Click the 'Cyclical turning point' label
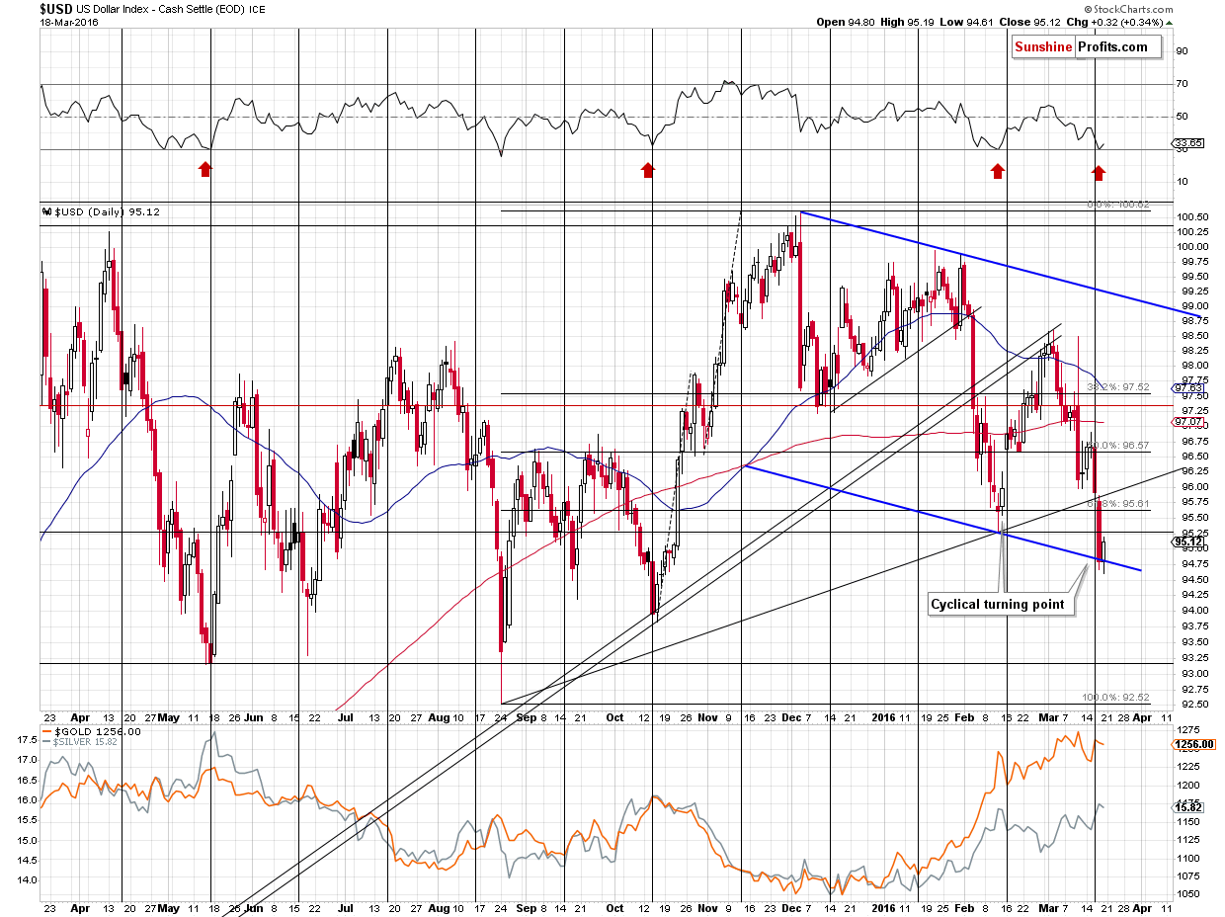The height and width of the screenshot is (917, 1225). tap(1002, 604)
